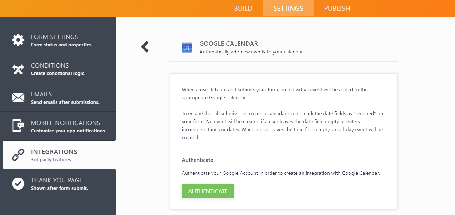
Task: Click the Authenticate section heading
Action: (197, 160)
